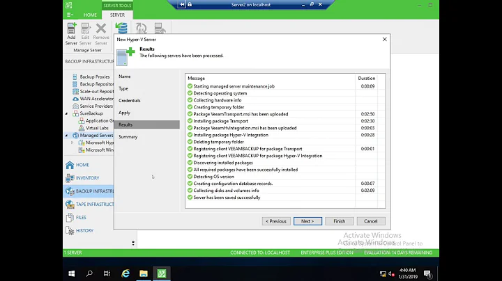Switch to the SERVER ribbon tab
502x281 pixels.
click(x=117, y=15)
